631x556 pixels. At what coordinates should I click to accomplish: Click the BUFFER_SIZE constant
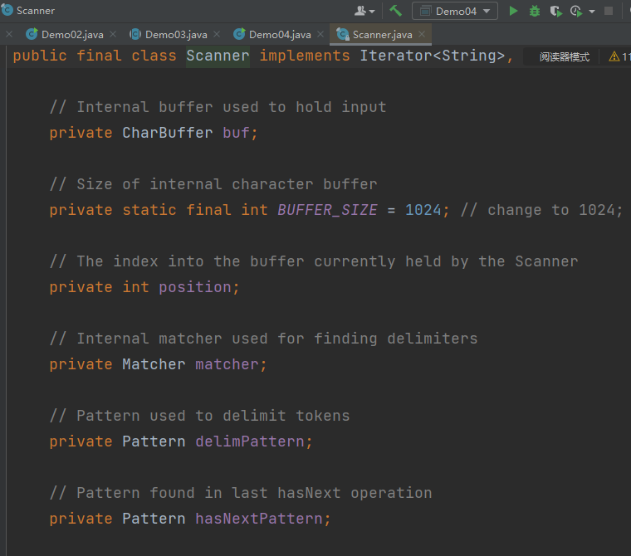pyautogui.click(x=327, y=210)
